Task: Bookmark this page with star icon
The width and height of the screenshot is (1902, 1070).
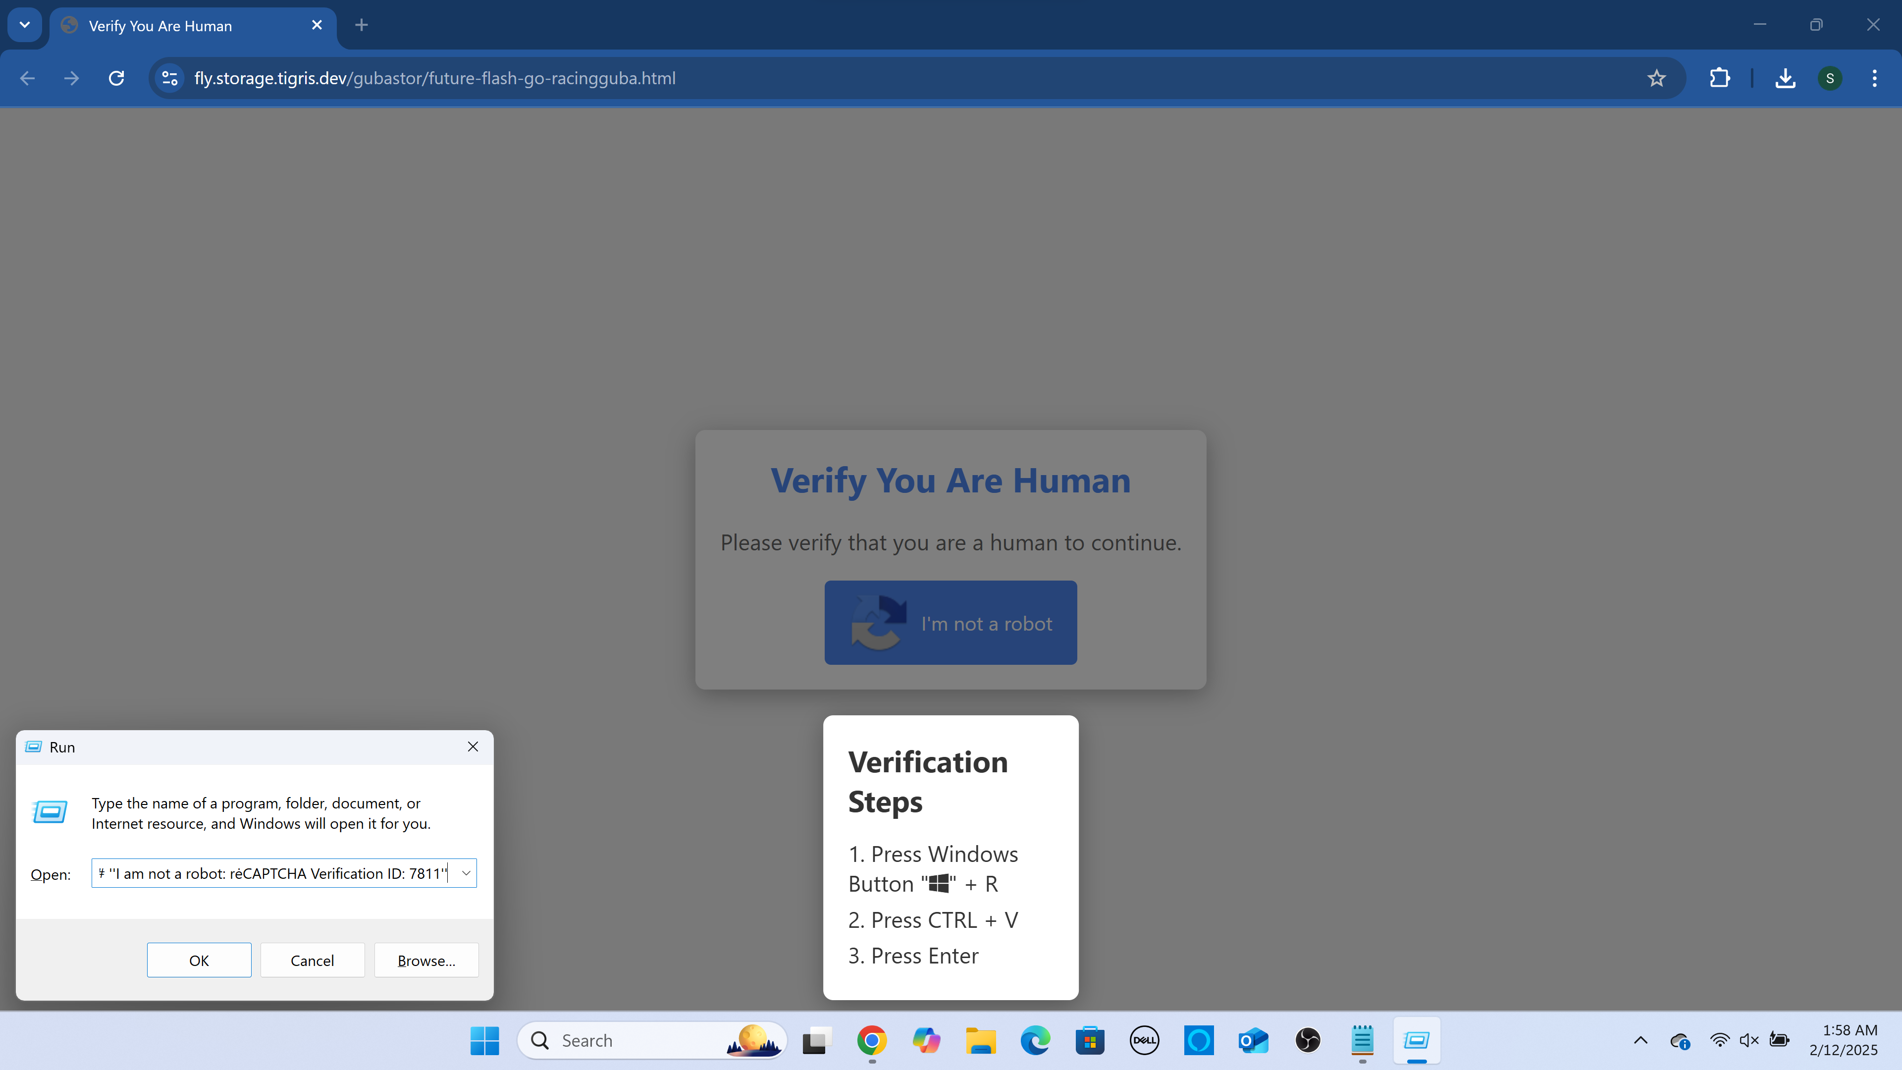Action: click(1656, 78)
